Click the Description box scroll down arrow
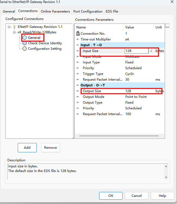 click(x=166, y=177)
